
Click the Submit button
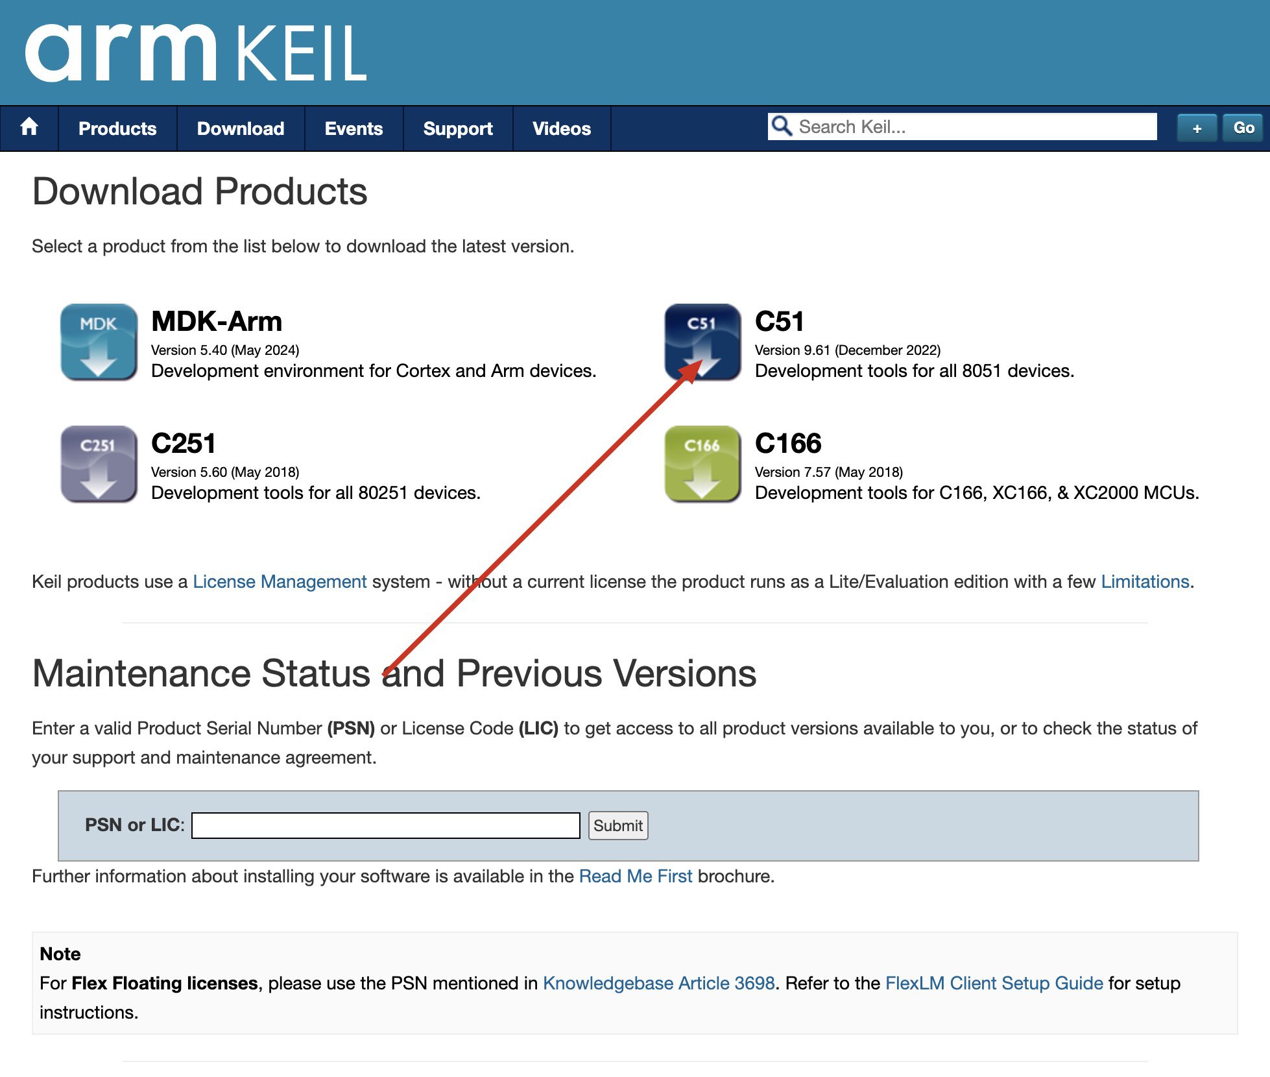pyautogui.click(x=618, y=825)
